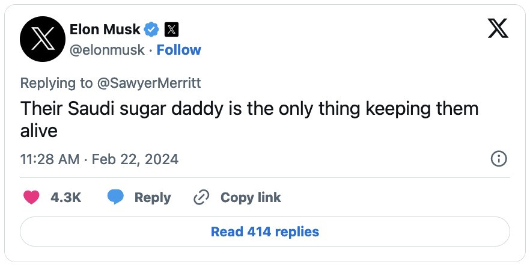Click the Elon Musk profile avatar
530x267 pixels.
[43, 39]
